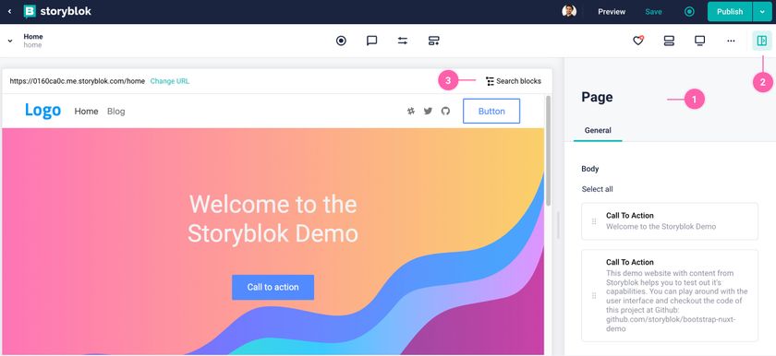Viewport: 776px width, 356px height.
Task: Open Search blocks
Action: click(514, 81)
